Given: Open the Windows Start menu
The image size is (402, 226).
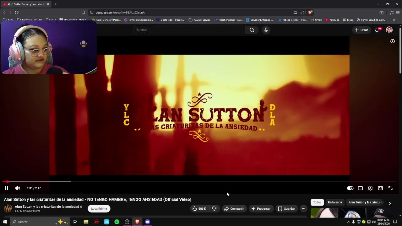Looking at the screenshot, I should click(5, 222).
